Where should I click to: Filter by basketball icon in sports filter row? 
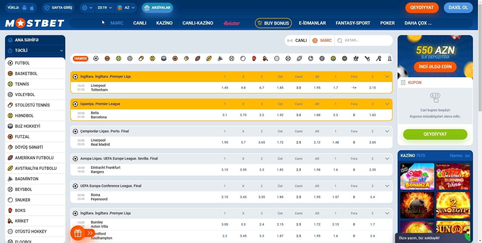point(107,58)
